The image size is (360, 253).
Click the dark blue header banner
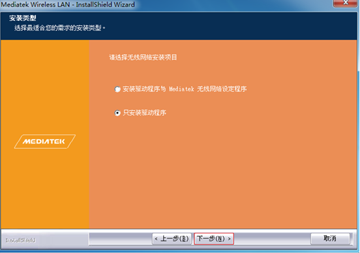pos(179,26)
